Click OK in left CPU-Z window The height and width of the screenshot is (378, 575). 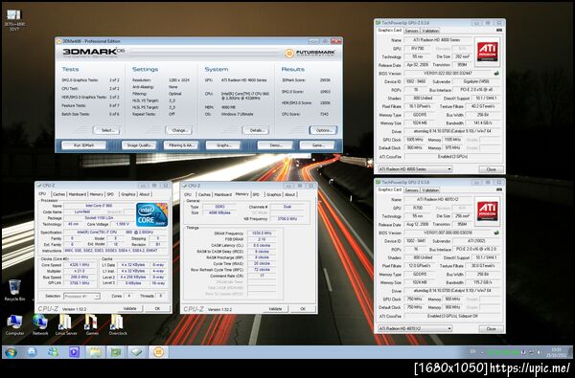(157, 308)
